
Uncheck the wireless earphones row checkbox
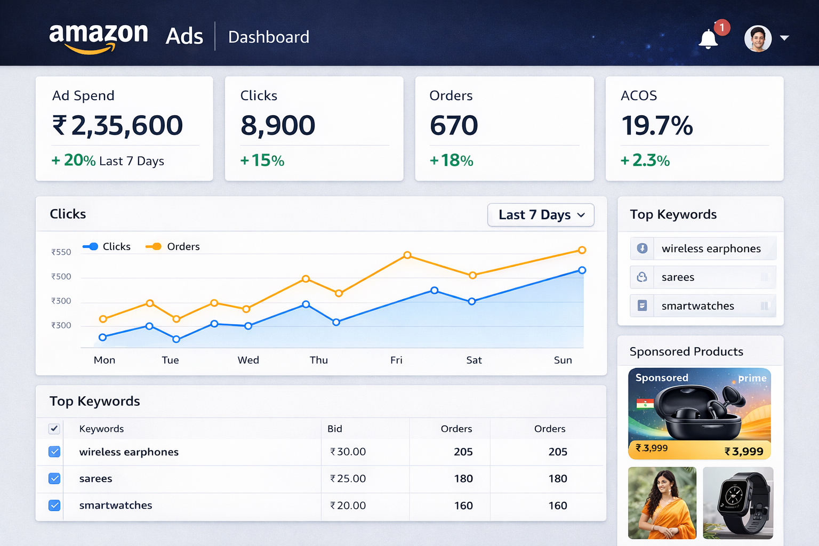(54, 452)
